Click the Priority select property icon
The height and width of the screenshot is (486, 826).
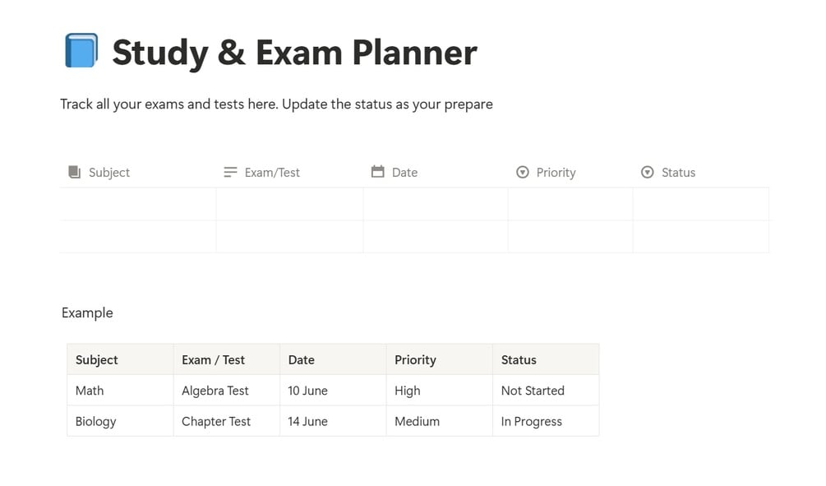[523, 172]
